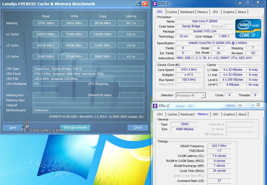The height and width of the screenshot is (185, 267).
Task: Click the CPU Multiplier value 47x
Action: point(45,84)
